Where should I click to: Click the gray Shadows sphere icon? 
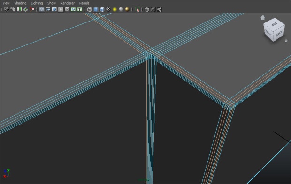pos(121,9)
